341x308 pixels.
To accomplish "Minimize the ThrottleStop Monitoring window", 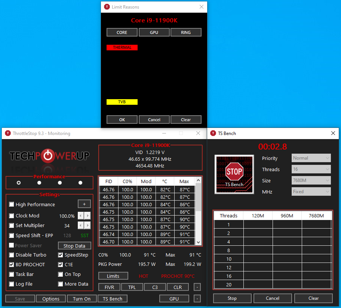I will pyautogui.click(x=164, y=133).
